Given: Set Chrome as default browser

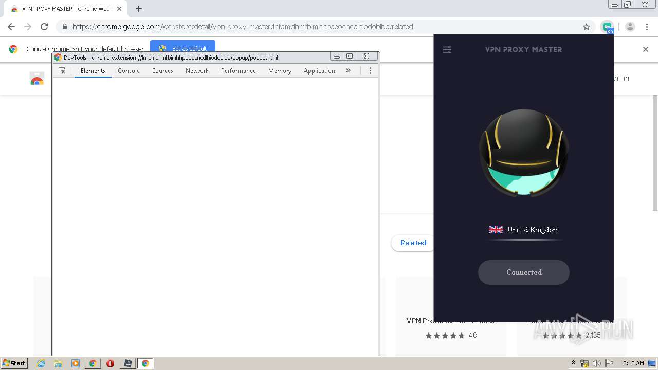Looking at the screenshot, I should click(x=182, y=49).
